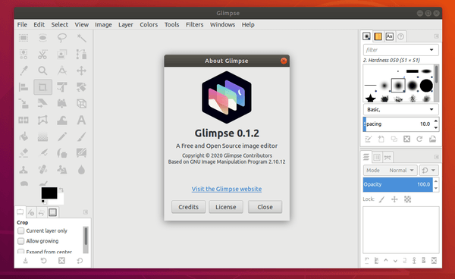Select the Paintbrush tool
Image resolution: width=455 pixels, height=279 pixels.
(x=81, y=136)
